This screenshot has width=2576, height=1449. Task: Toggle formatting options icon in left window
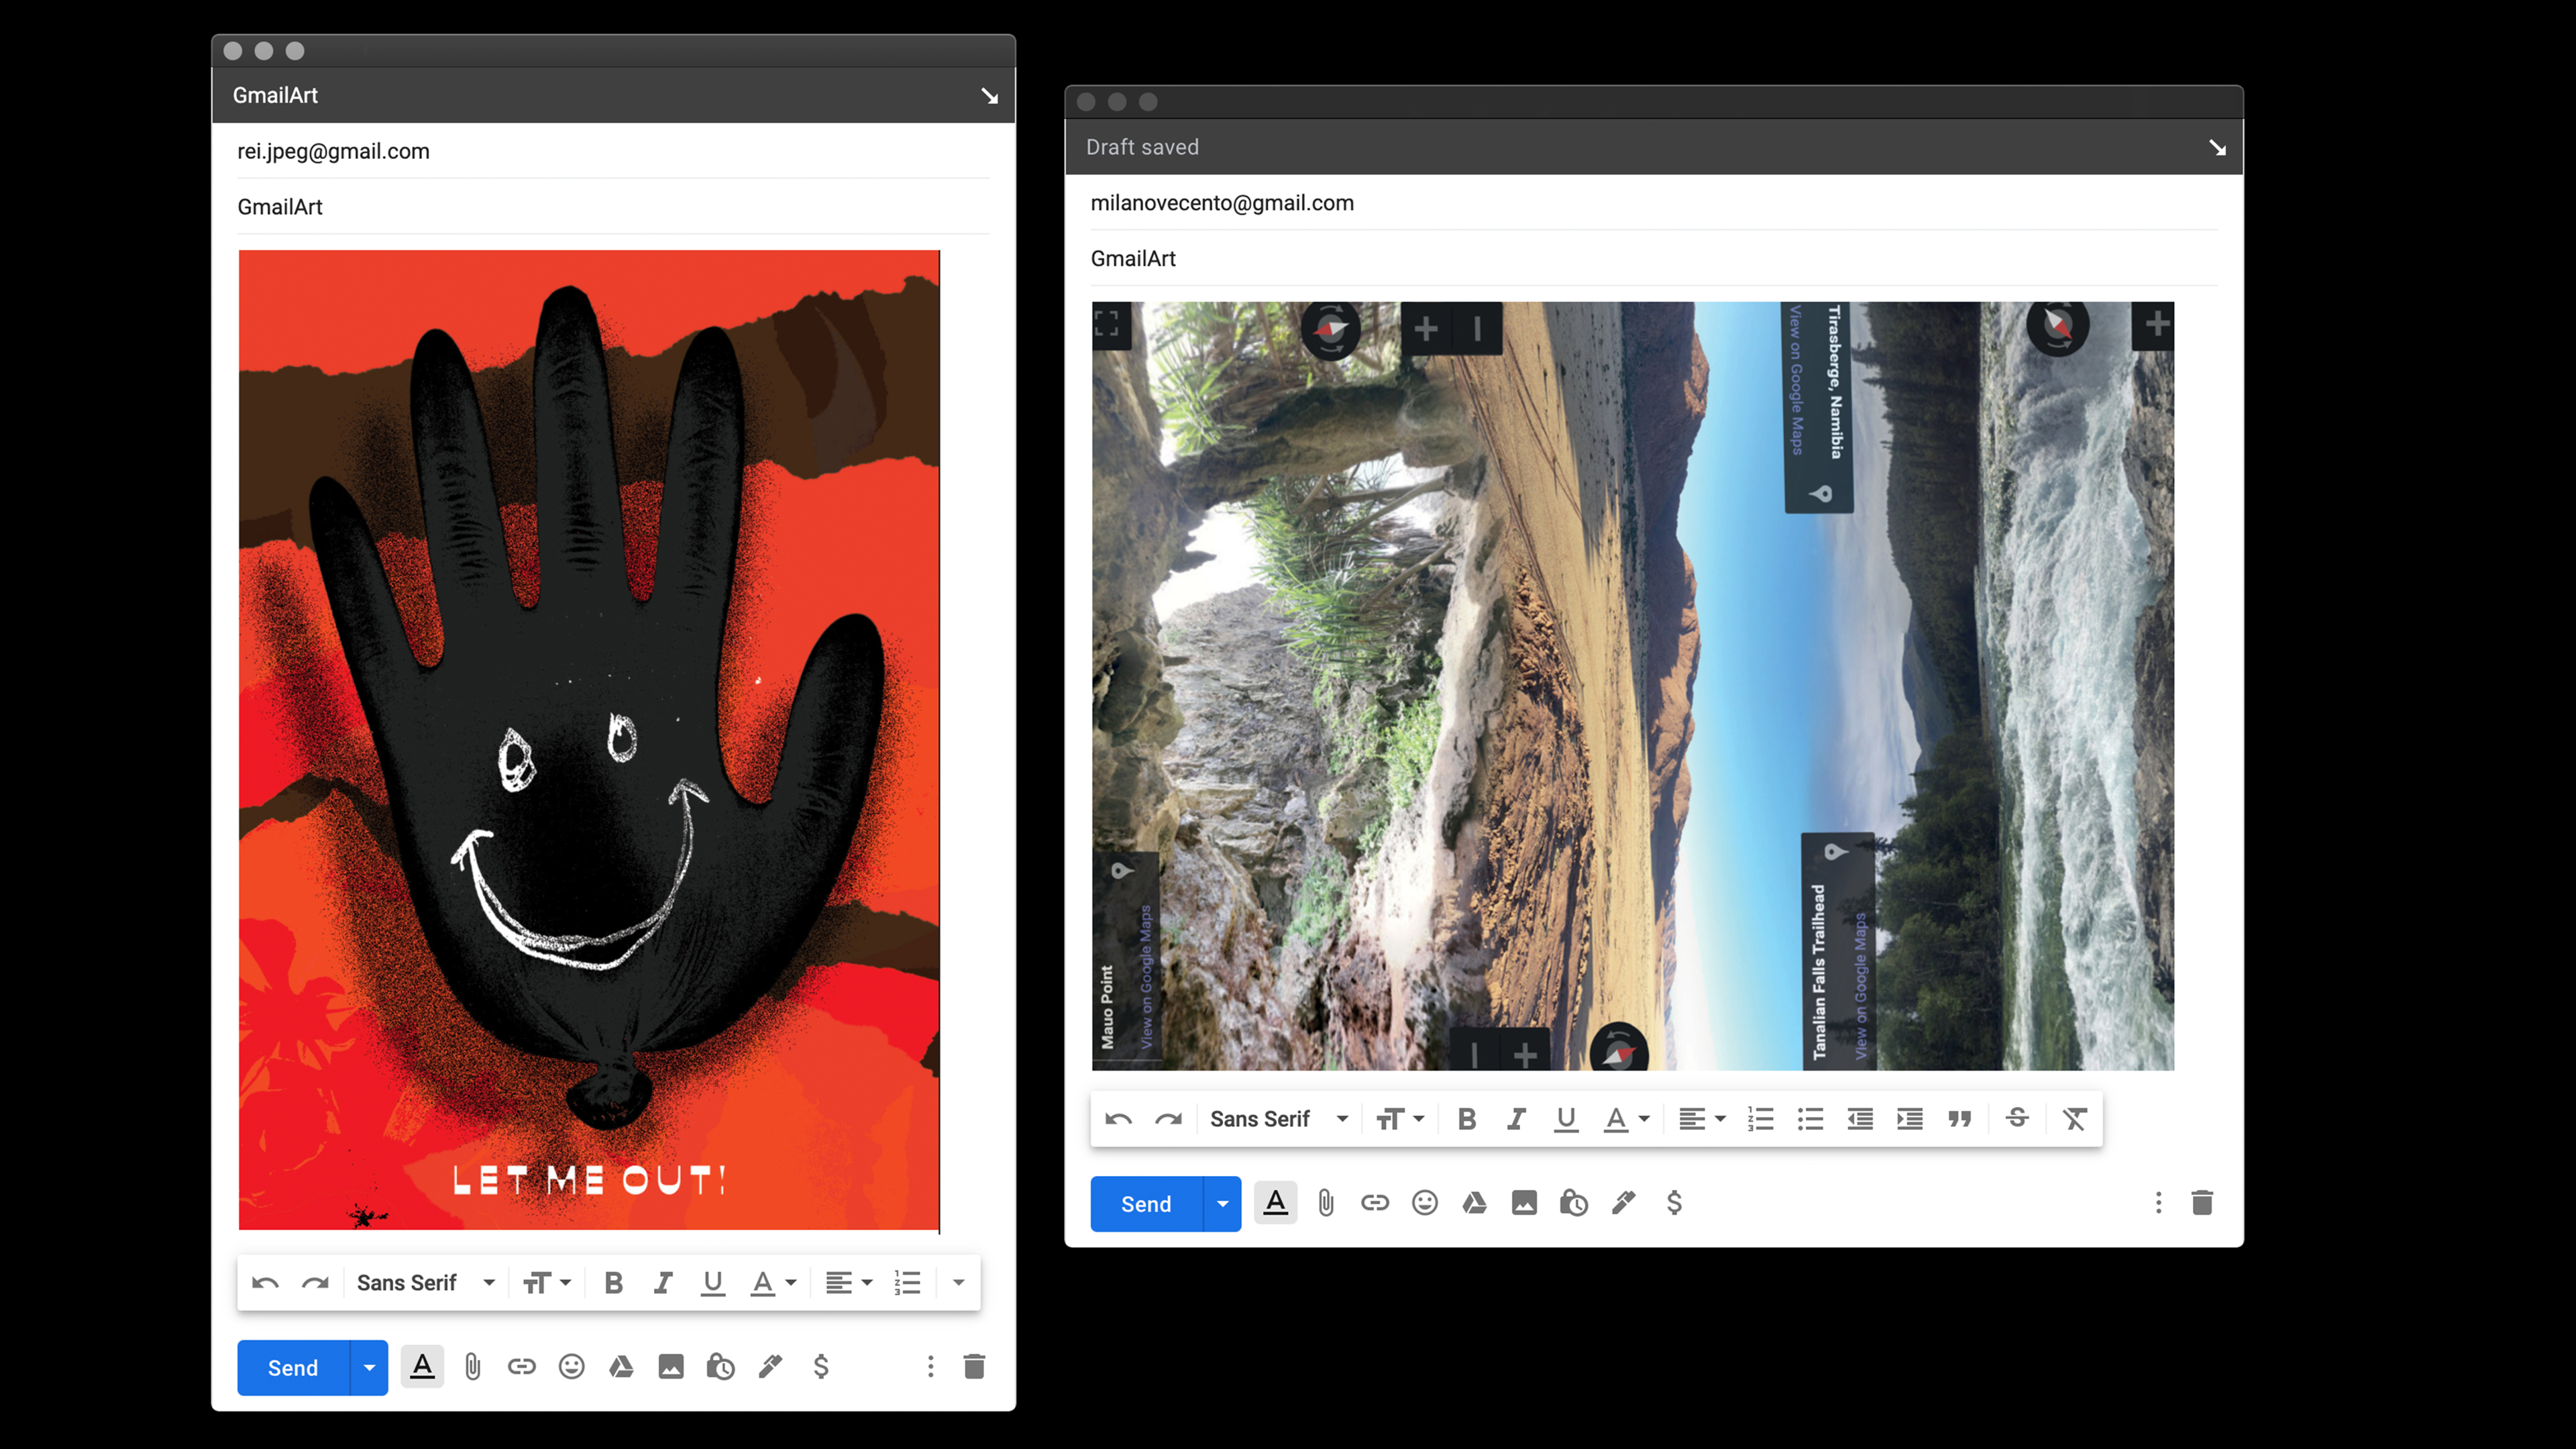(422, 1366)
